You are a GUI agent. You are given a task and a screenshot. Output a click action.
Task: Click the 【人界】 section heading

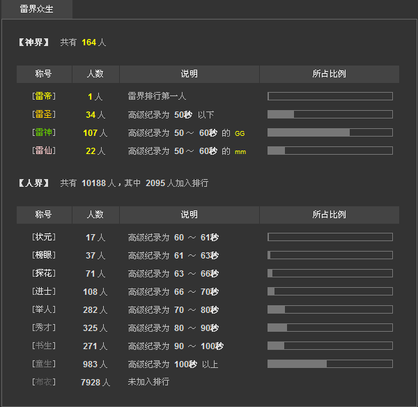[x=33, y=183]
